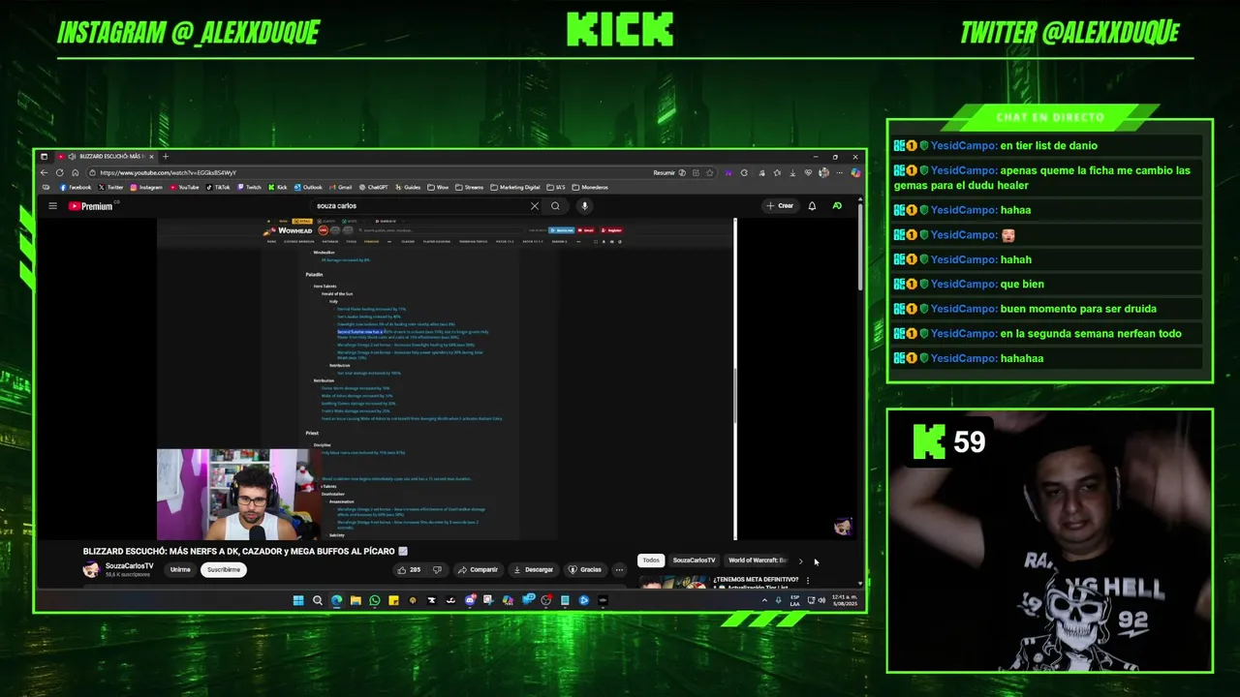
Task: Click the Gracias button
Action: click(x=585, y=569)
